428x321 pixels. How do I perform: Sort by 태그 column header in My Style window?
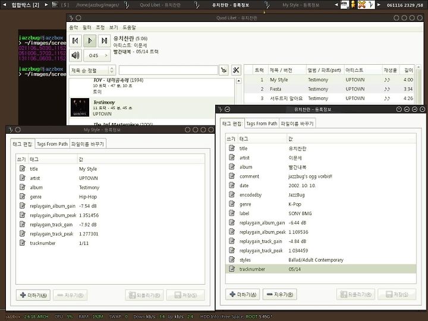pos(53,159)
